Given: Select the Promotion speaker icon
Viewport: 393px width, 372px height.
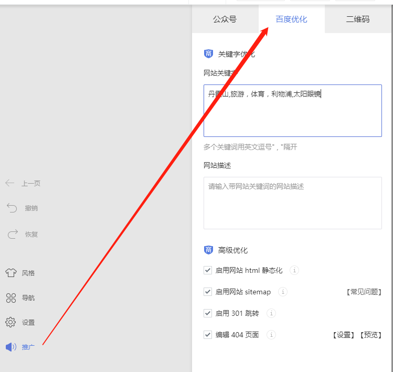Looking at the screenshot, I should click(11, 347).
